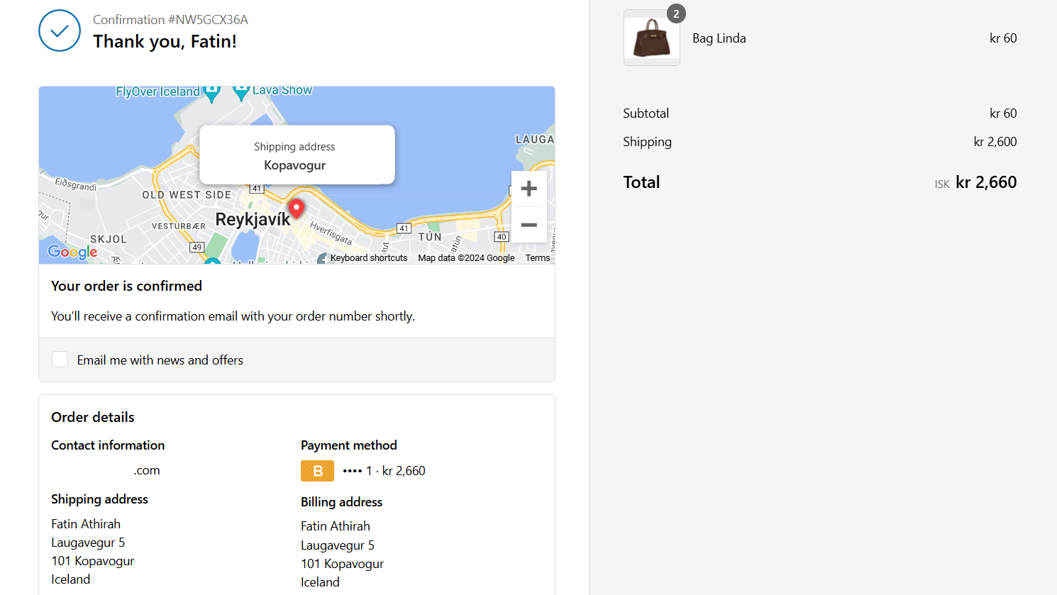This screenshot has height=595, width=1057.
Task: Click the Bag Linda product thumbnail
Action: pos(651,39)
